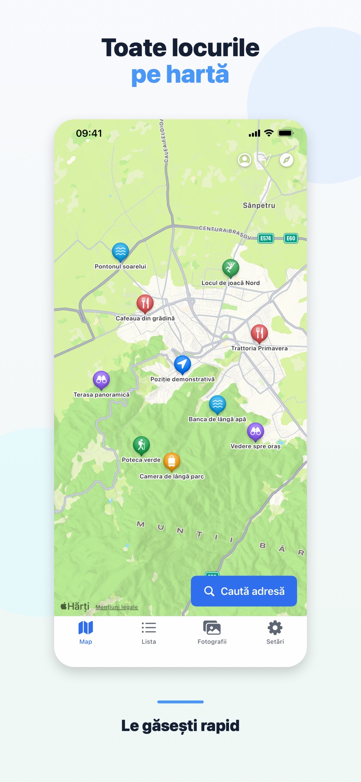Click the compass button on map
Image resolution: width=361 pixels, height=782 pixels.
point(286,160)
